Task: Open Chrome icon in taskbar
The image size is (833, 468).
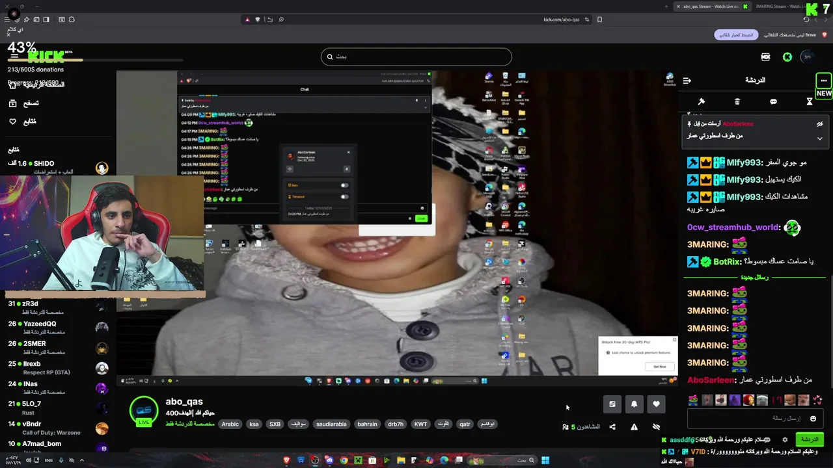Action: tap(344, 460)
